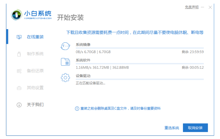Click the 系统镜像 face icon
This screenshot has width=220, height=139.
point(65,46)
